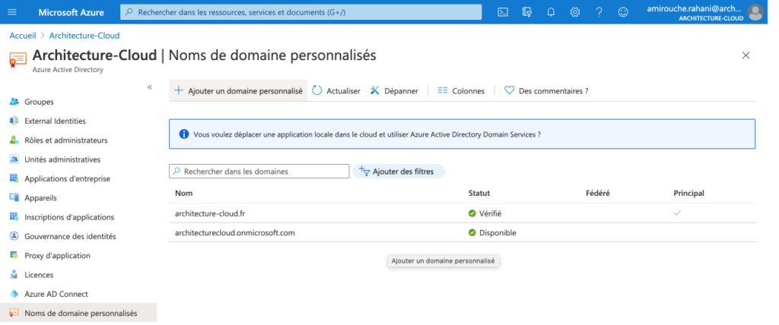Click the Azure AD certificate page icon
Viewport: 779px width, 325px height.
[18, 59]
